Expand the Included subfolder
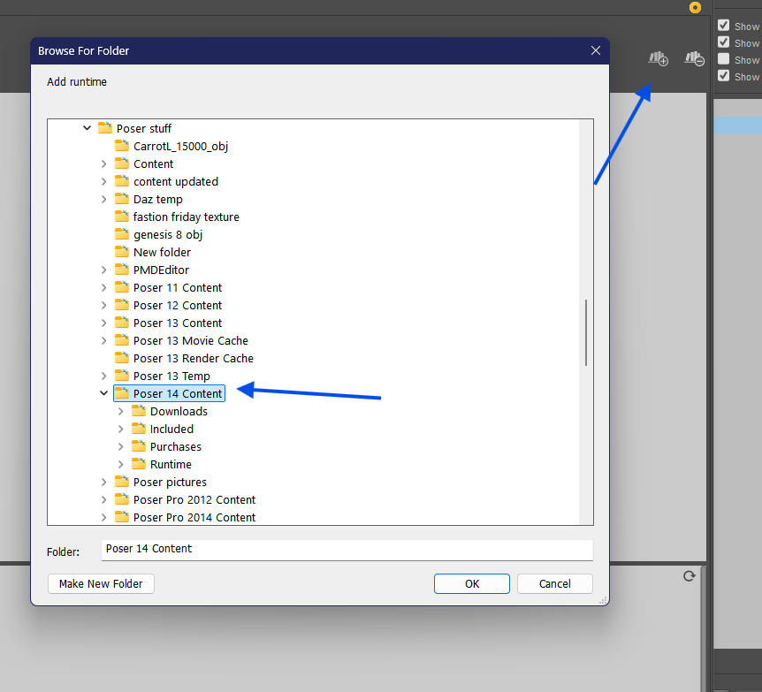 (120, 430)
